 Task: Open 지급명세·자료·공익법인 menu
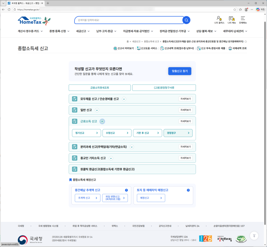coord(138,31)
